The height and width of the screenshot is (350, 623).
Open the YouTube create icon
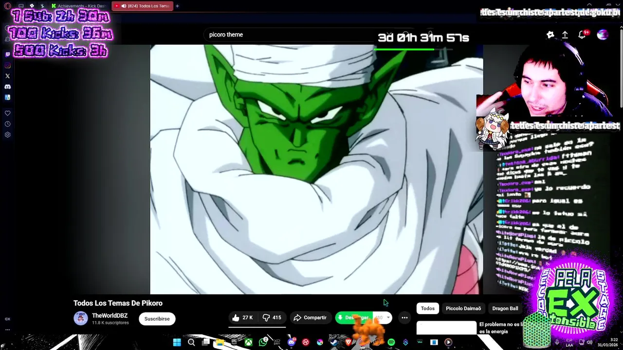point(550,35)
